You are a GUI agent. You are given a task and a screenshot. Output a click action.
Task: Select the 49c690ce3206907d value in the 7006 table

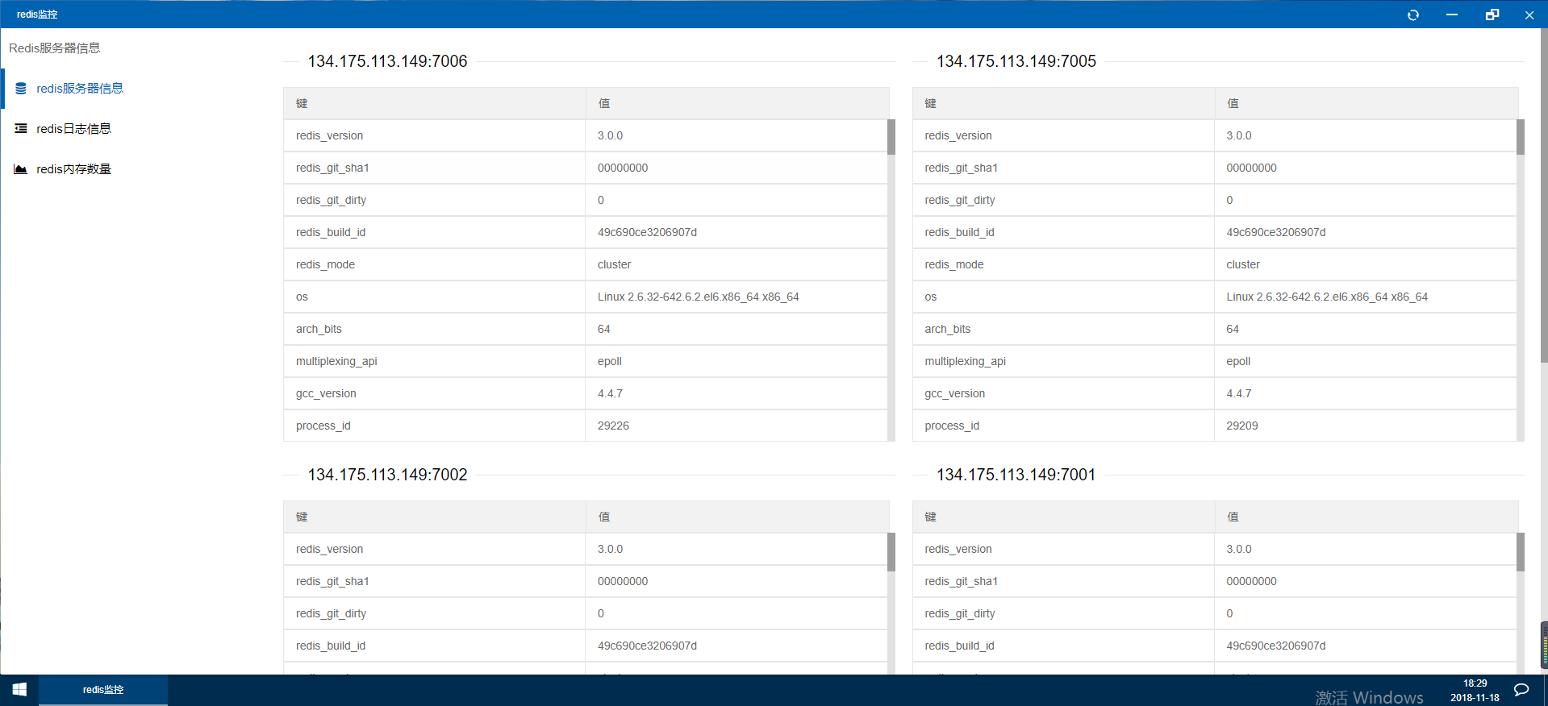[x=647, y=232]
